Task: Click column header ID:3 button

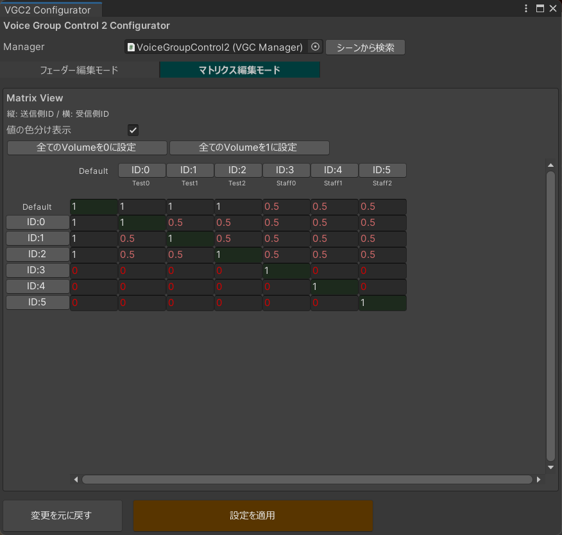Action: pyautogui.click(x=286, y=170)
